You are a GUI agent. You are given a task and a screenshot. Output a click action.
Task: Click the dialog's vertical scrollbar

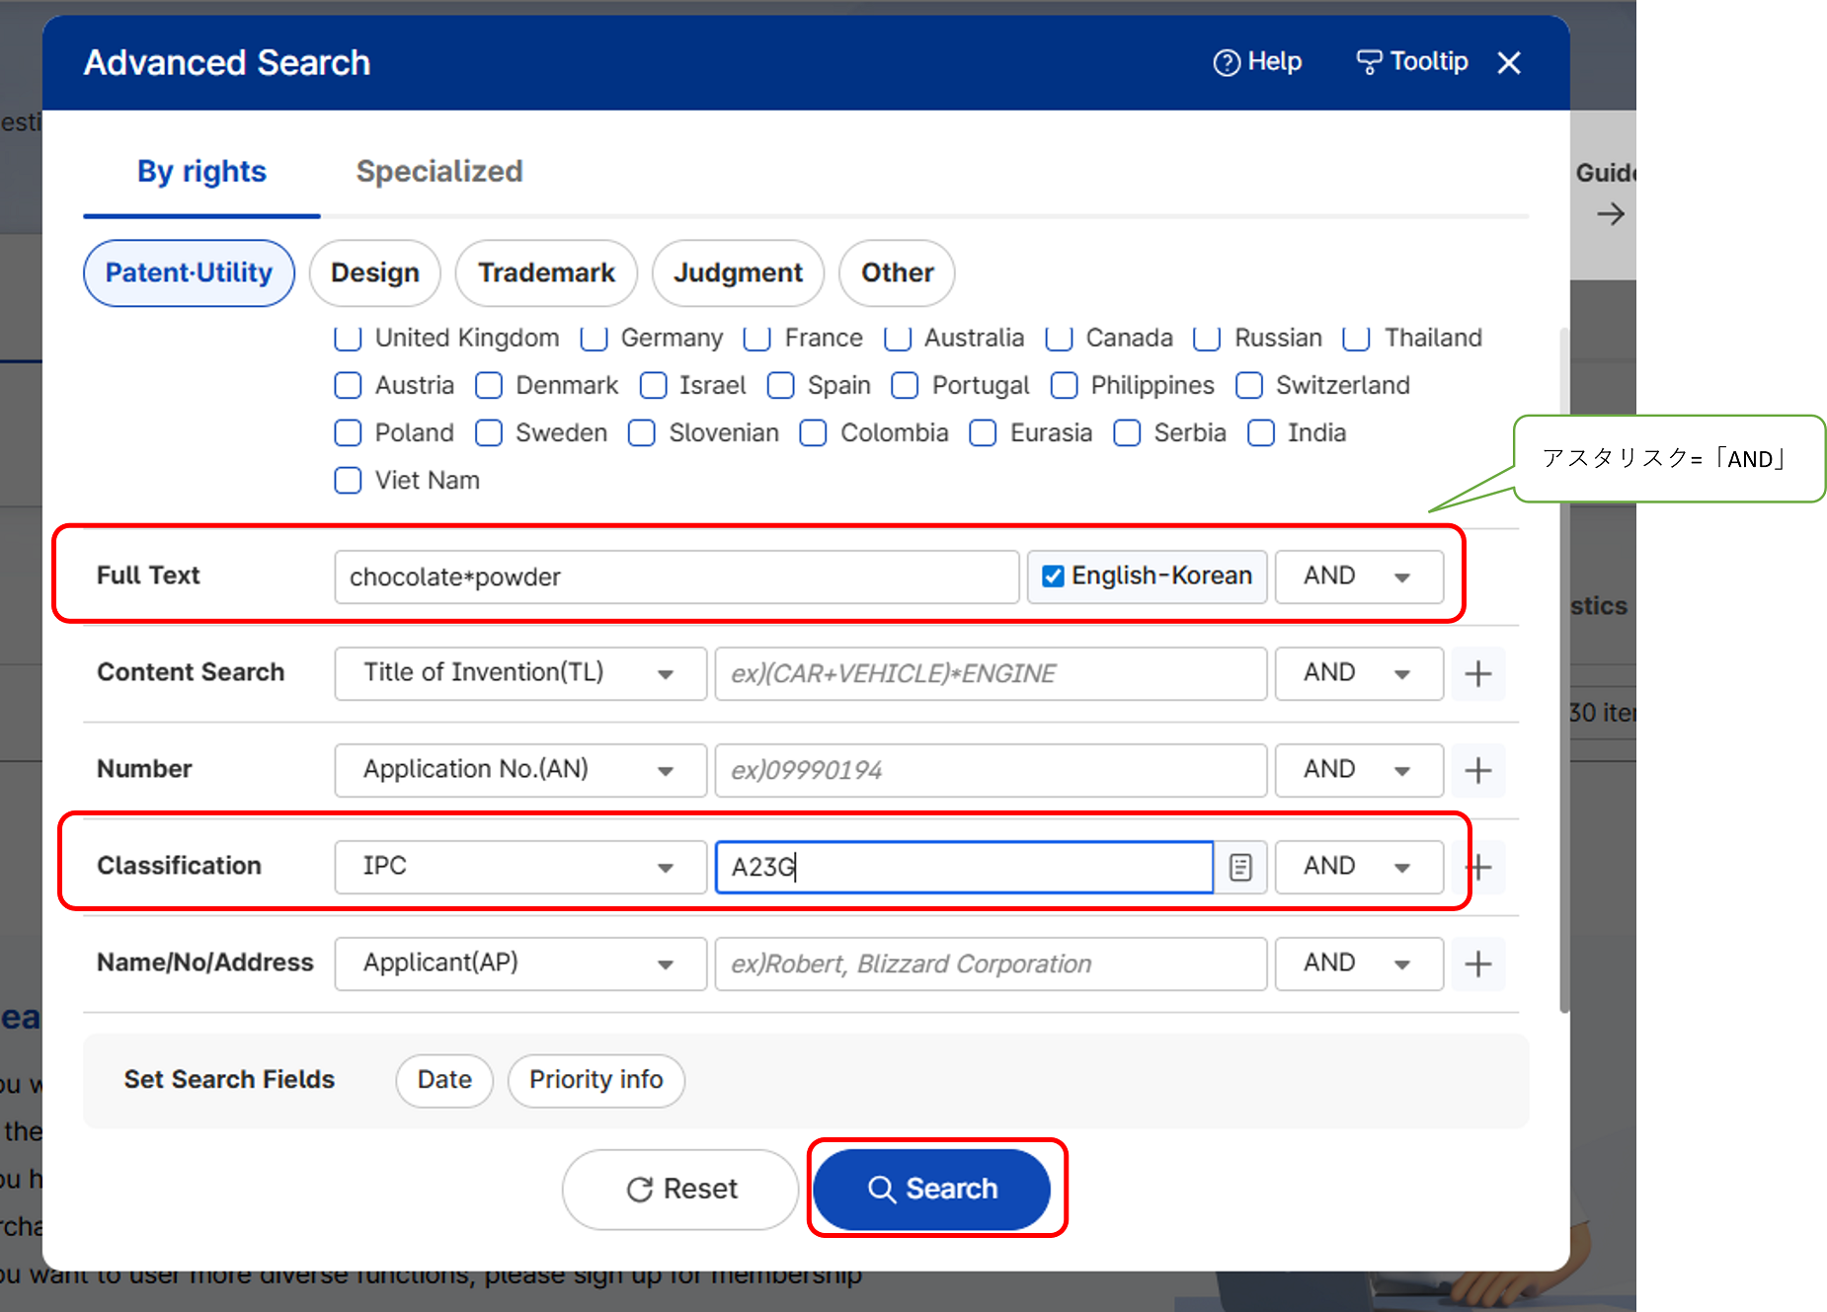pos(1563,671)
